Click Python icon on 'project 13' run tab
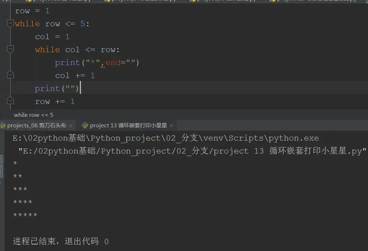368x251 pixels. (x=85, y=125)
